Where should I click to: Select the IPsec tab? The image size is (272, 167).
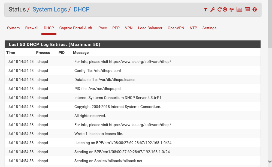click(102, 28)
